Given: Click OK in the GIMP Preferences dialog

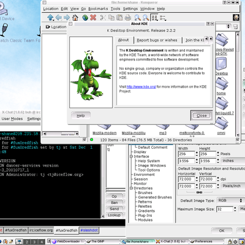Looking at the screenshot, I should point(222,231).
